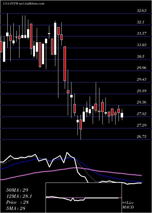Click the 28.89 price axis label
Viewport: 152px width, 213px height.
(x=142, y=91)
